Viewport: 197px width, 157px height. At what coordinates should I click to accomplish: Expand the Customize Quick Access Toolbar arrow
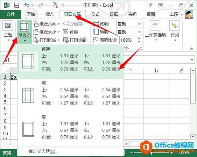[63, 6]
